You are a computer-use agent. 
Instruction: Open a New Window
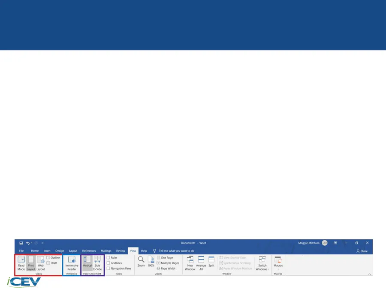click(190, 263)
